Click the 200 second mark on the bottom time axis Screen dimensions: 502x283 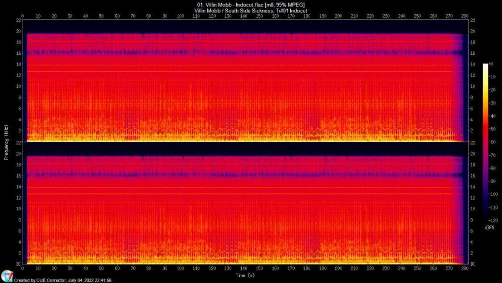click(x=338, y=270)
